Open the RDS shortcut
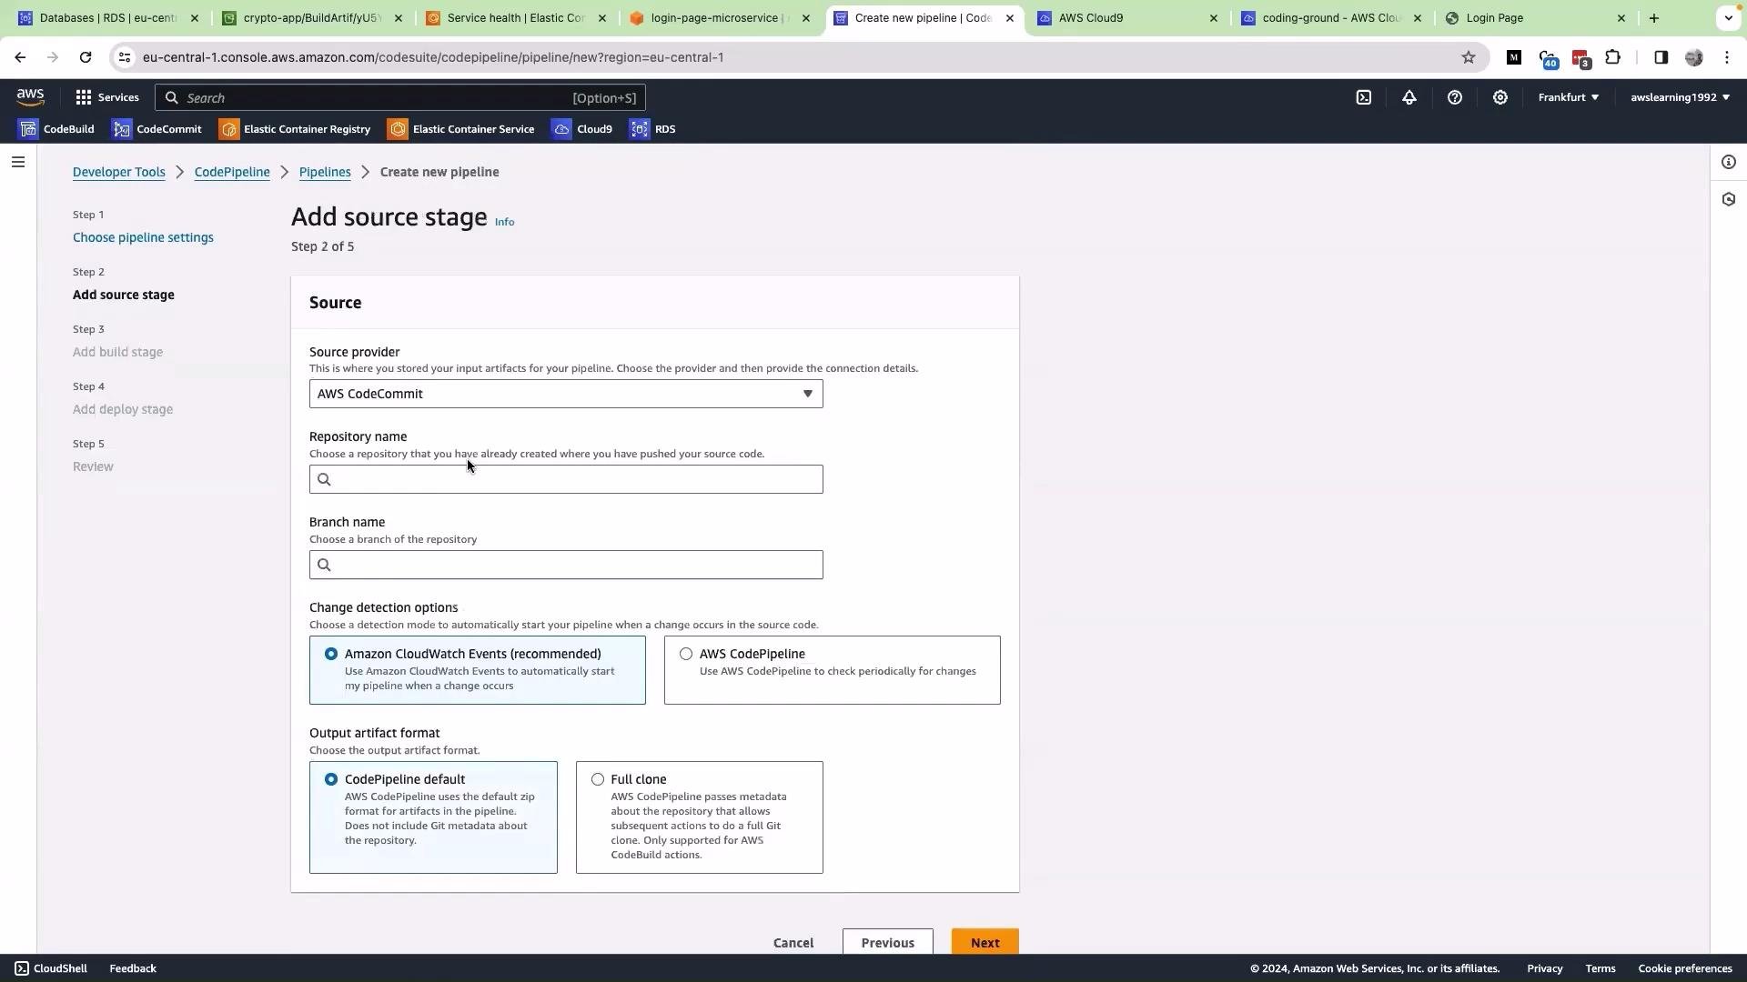This screenshot has width=1747, height=982. coord(652,129)
